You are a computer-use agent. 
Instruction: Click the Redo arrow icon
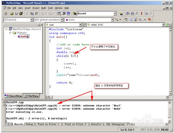[x=50, y=13]
